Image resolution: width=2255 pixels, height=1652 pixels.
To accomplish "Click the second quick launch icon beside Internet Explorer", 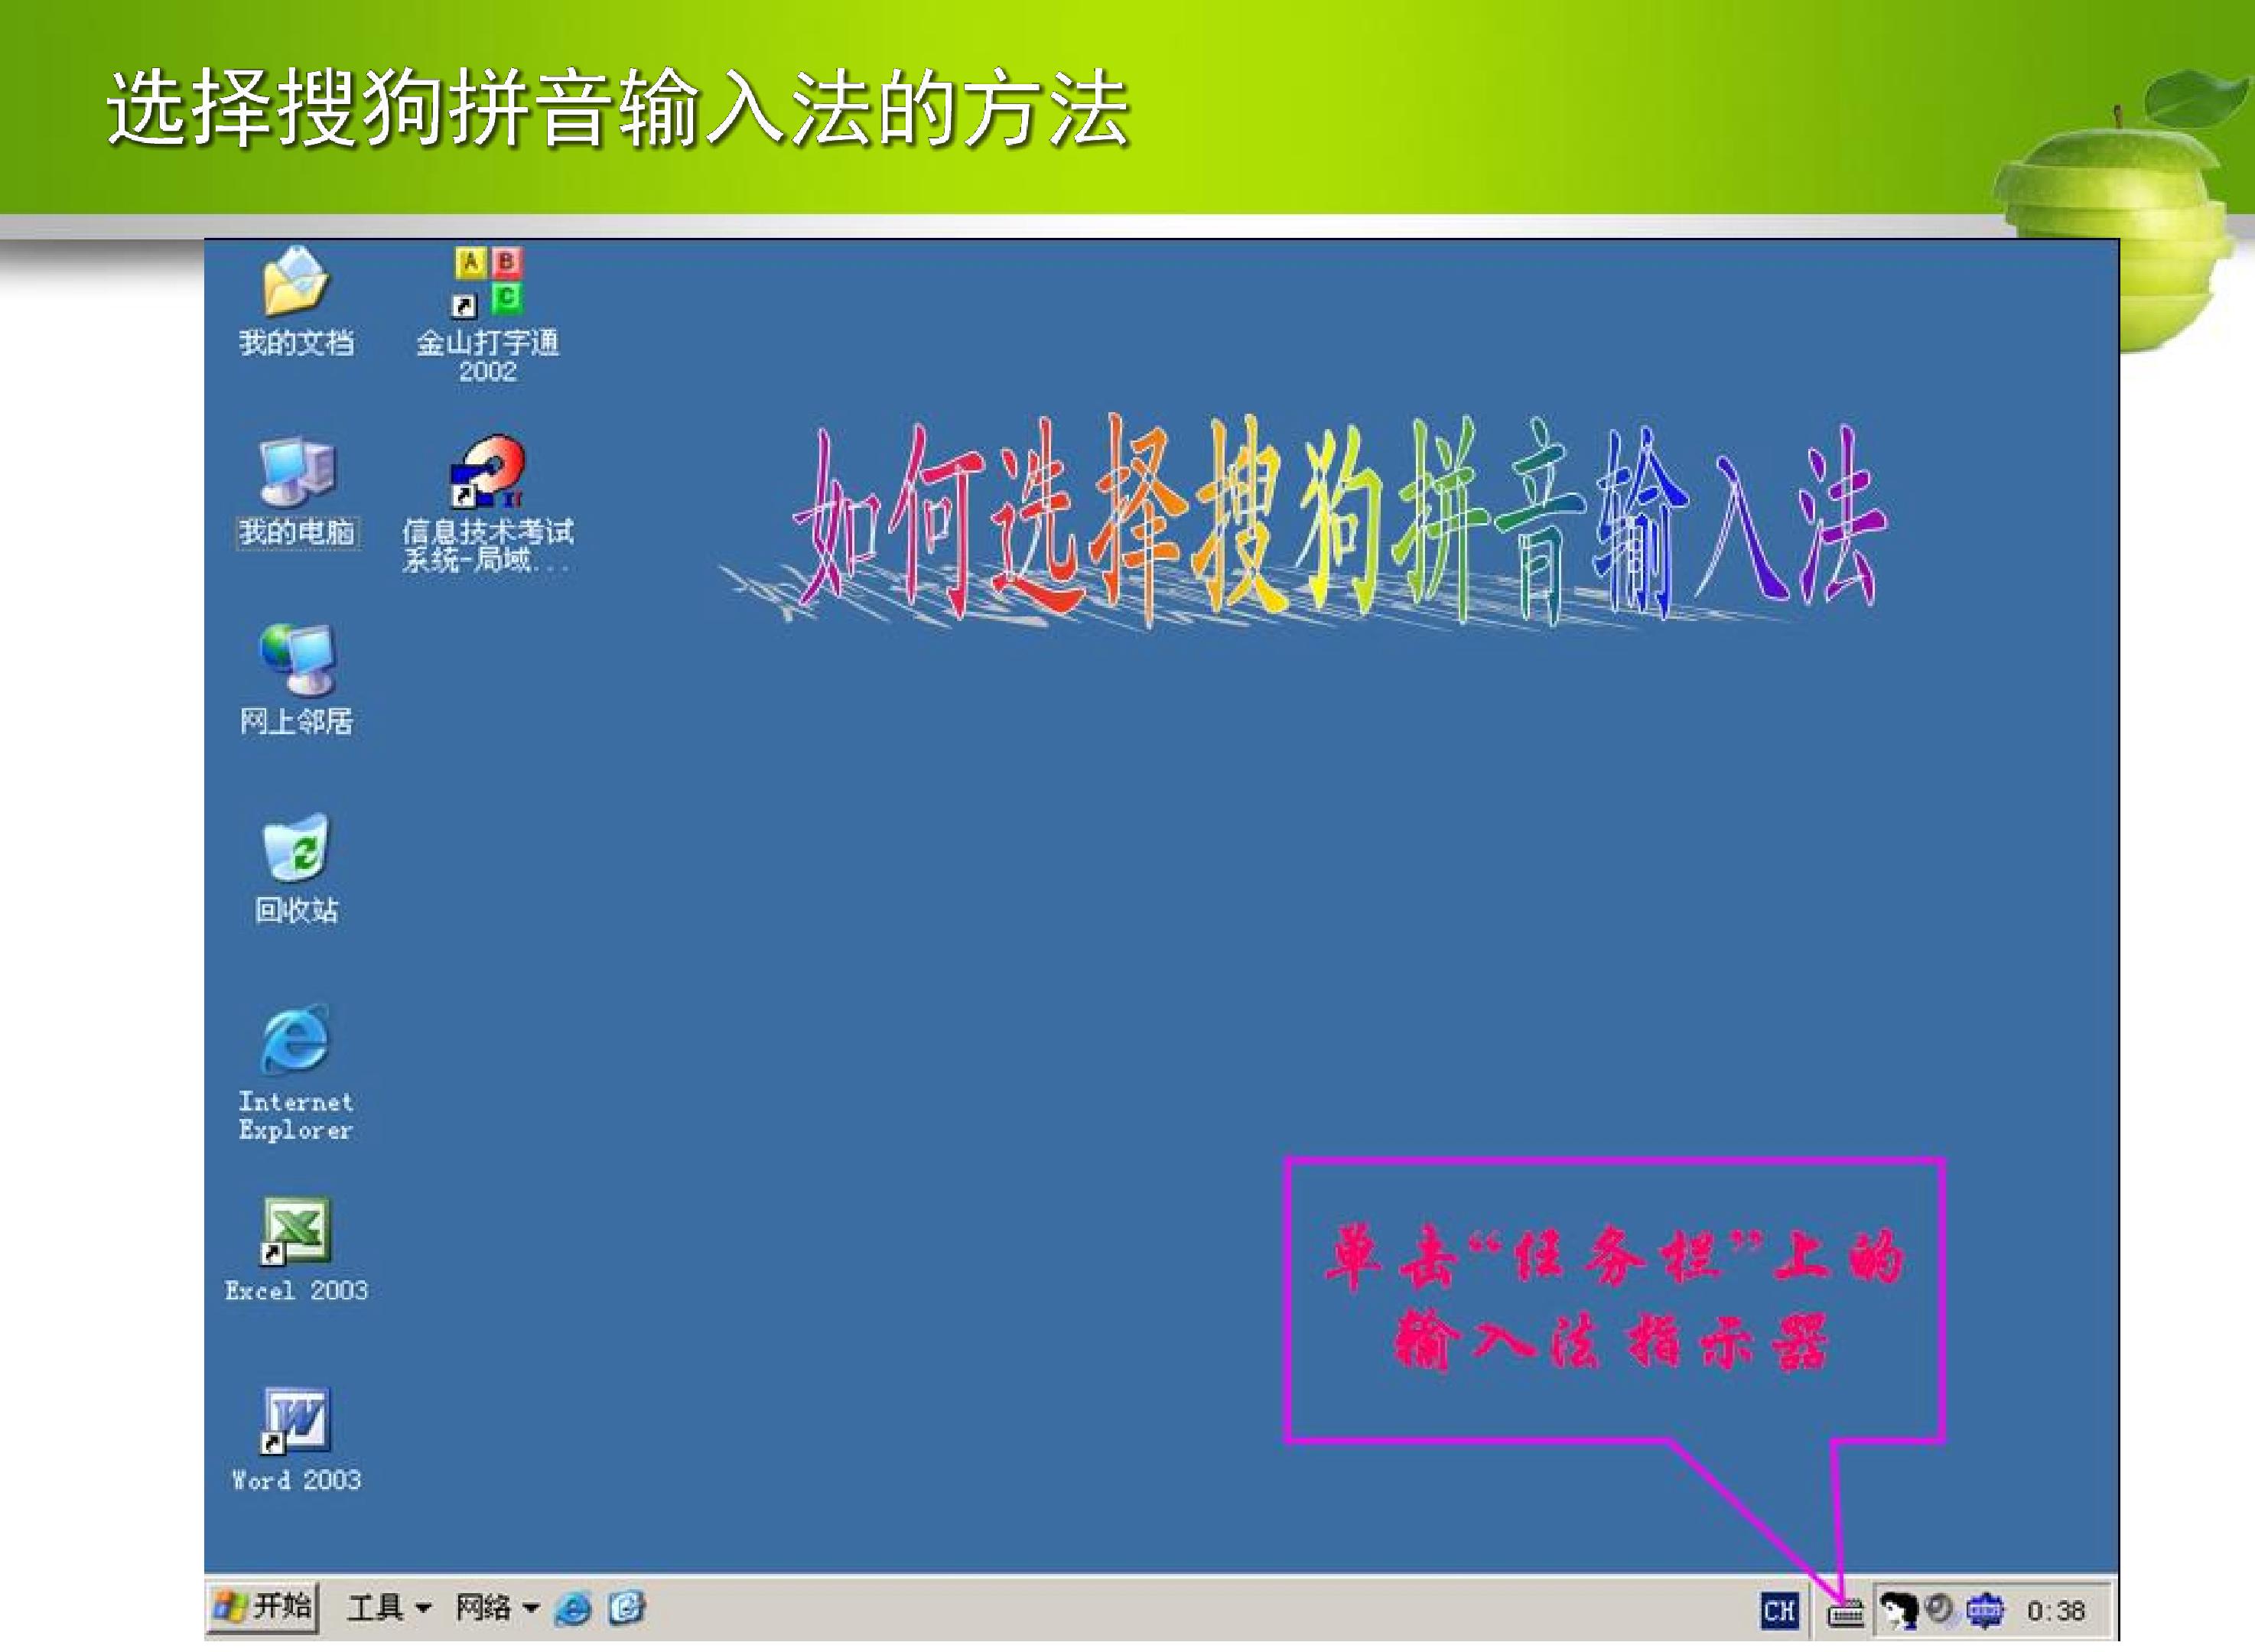I will point(627,1609).
